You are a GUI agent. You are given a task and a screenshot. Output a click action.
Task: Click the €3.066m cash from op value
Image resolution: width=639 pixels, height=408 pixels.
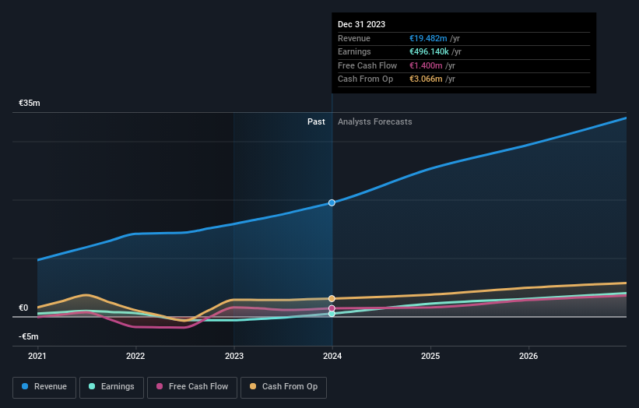(426, 79)
